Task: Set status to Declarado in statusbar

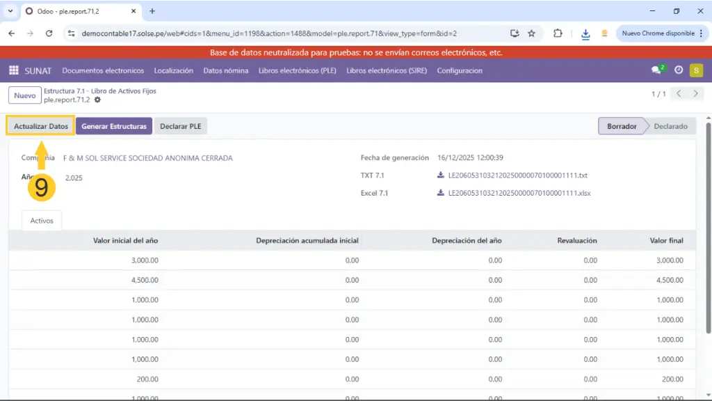Action: pos(670,126)
